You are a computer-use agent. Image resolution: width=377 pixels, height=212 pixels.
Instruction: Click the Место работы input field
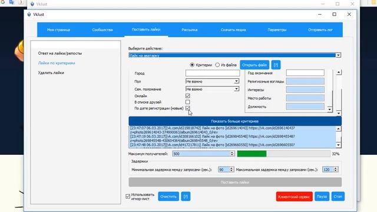click(305, 98)
